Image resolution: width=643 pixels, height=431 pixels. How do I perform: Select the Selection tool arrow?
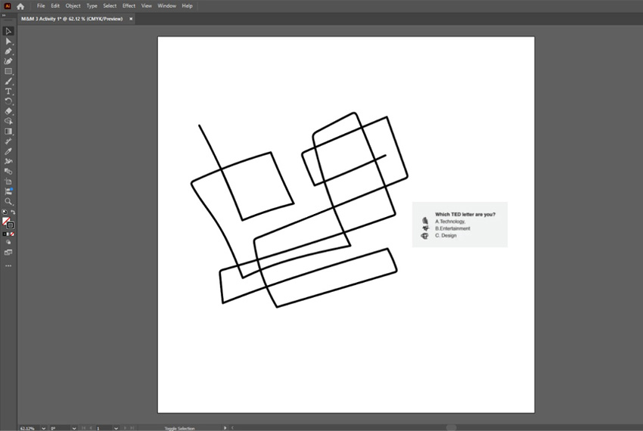pyautogui.click(x=8, y=31)
